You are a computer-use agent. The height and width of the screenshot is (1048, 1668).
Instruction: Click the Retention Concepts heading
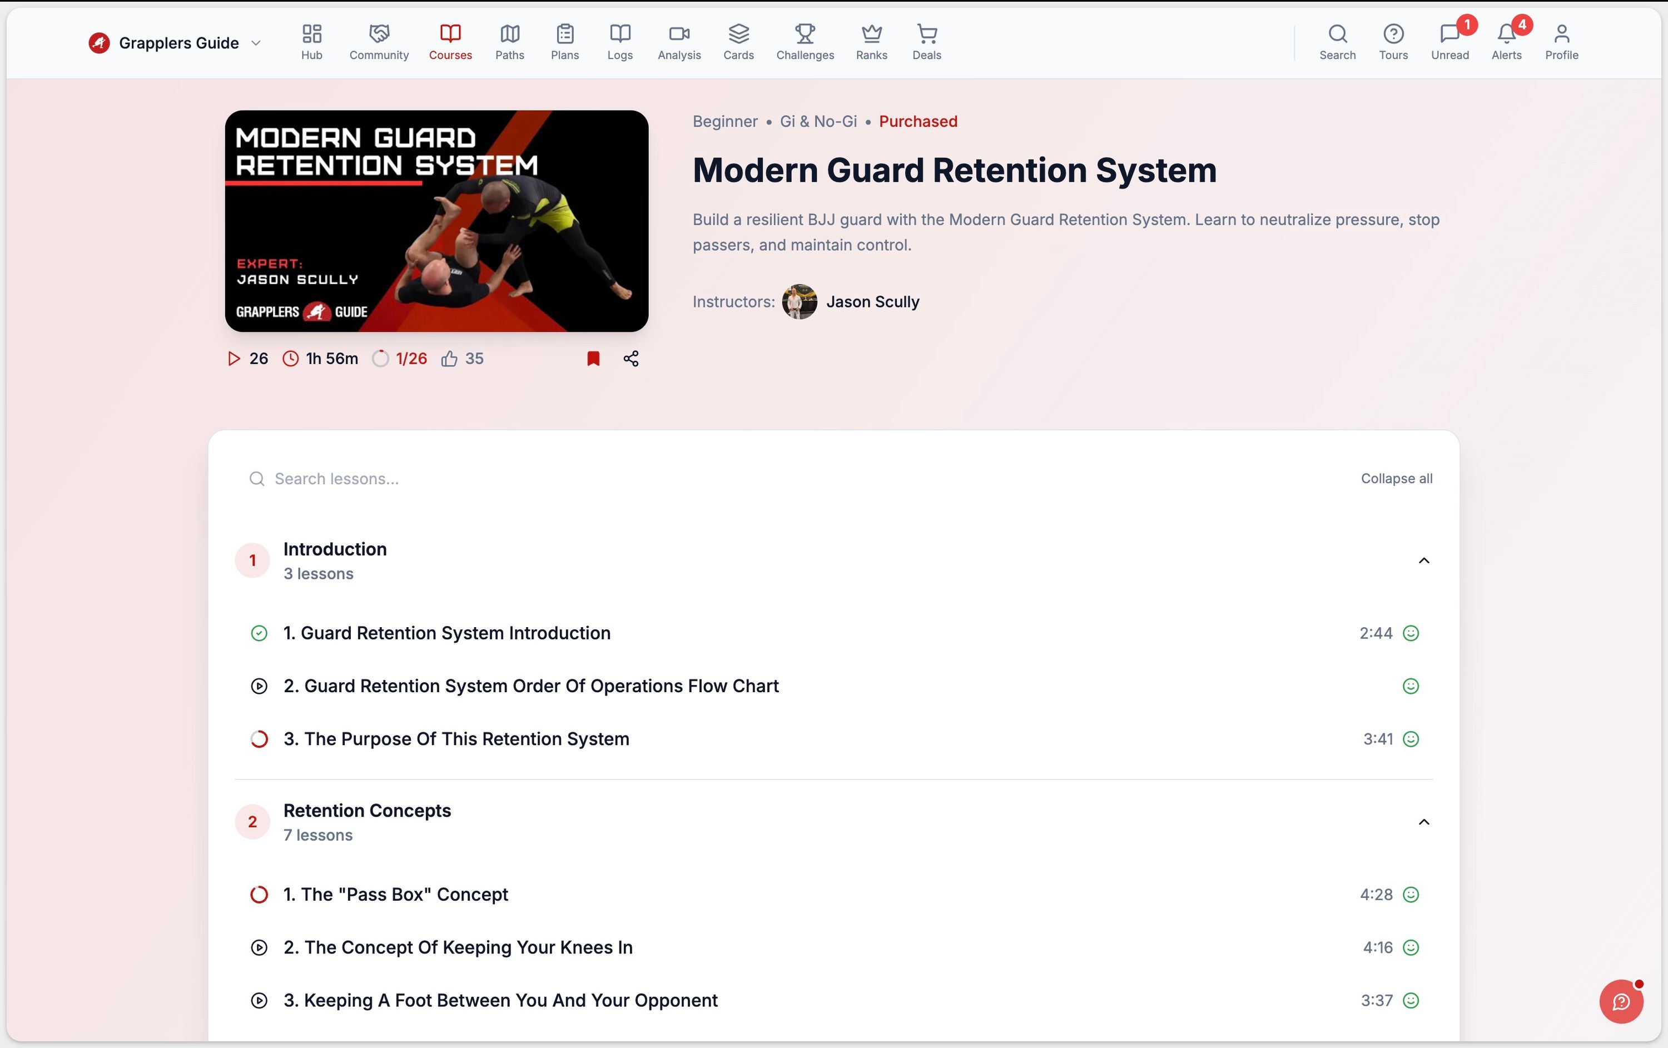367,811
